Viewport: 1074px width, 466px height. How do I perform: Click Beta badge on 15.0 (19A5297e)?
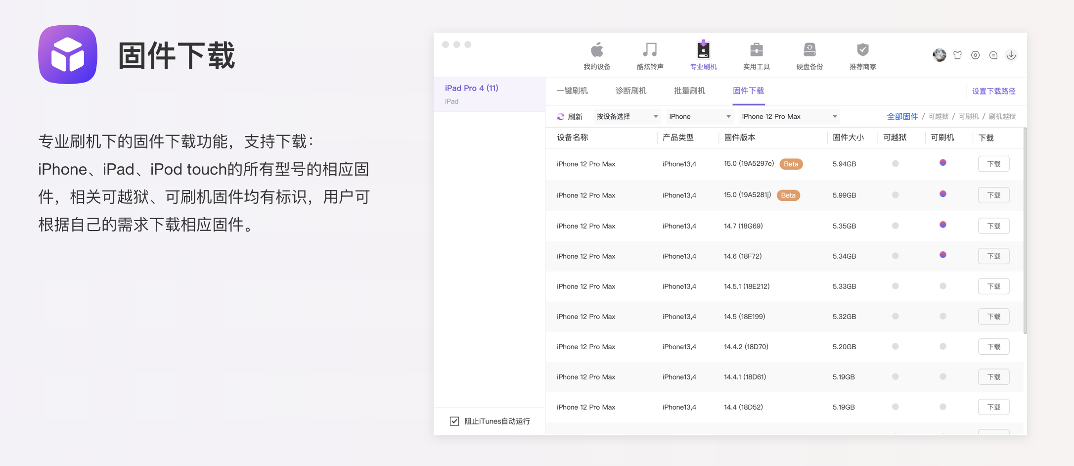click(791, 164)
